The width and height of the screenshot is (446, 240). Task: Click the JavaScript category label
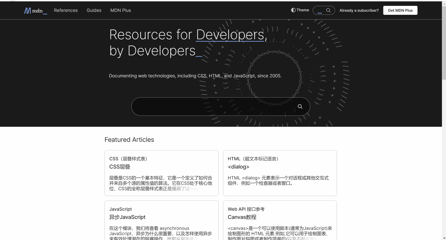coord(120,209)
